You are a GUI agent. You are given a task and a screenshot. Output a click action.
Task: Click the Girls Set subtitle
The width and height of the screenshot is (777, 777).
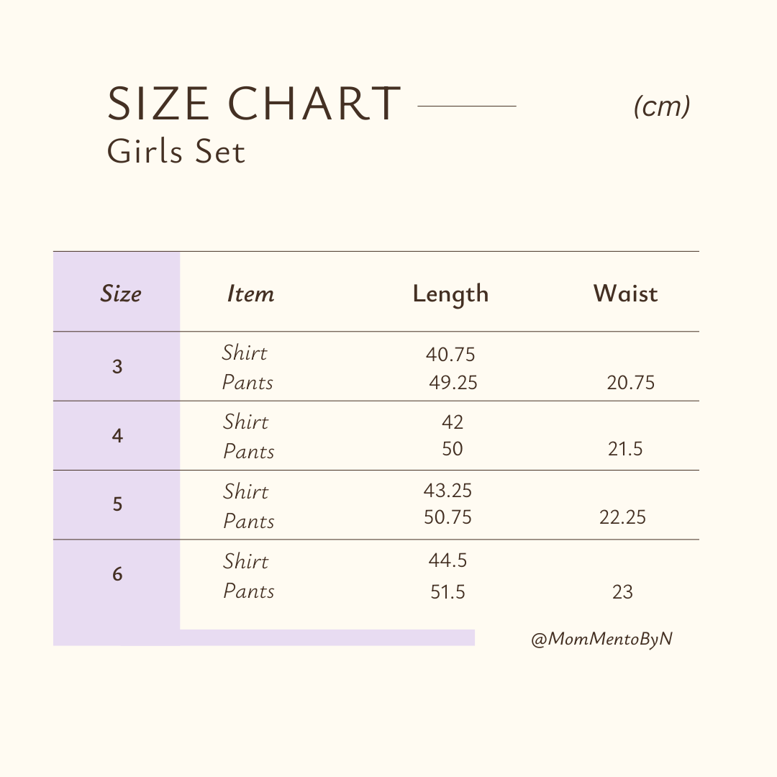(176, 151)
